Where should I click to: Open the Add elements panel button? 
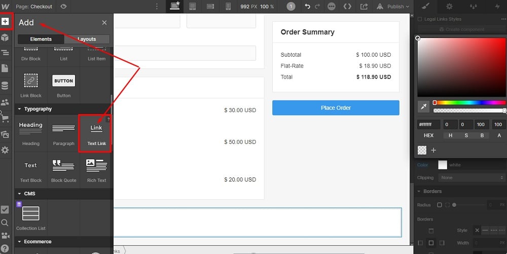tap(5, 22)
